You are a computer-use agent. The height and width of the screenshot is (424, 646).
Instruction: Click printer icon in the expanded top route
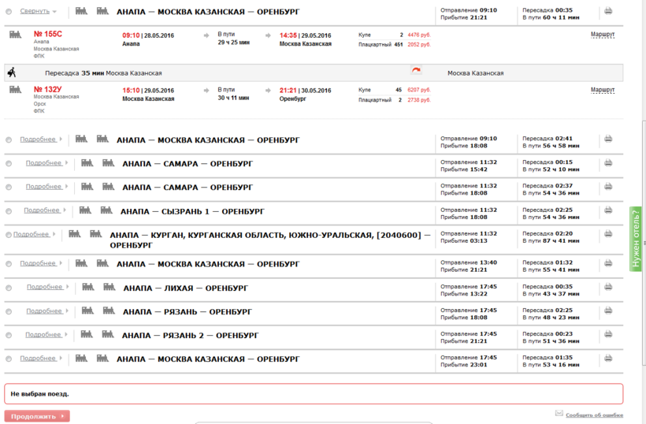[607, 11]
